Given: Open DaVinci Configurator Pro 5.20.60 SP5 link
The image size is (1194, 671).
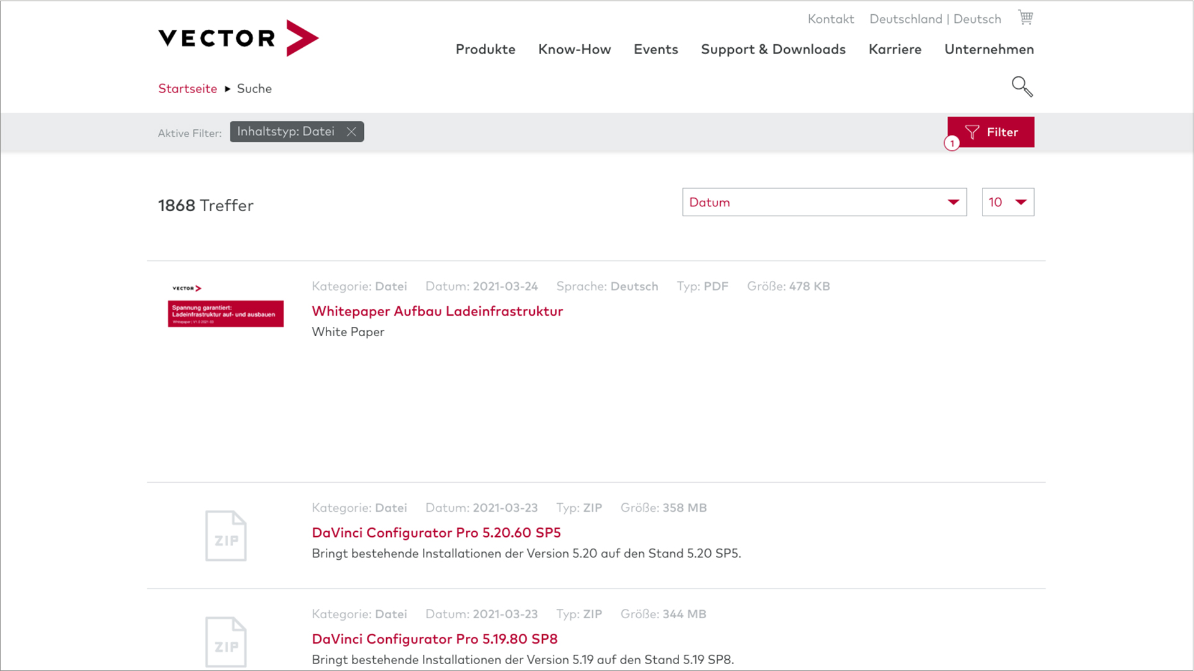Looking at the screenshot, I should click(436, 532).
